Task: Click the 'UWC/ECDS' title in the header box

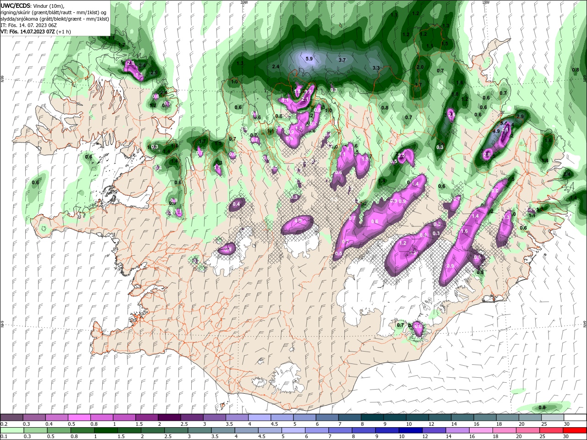Action: [16, 5]
